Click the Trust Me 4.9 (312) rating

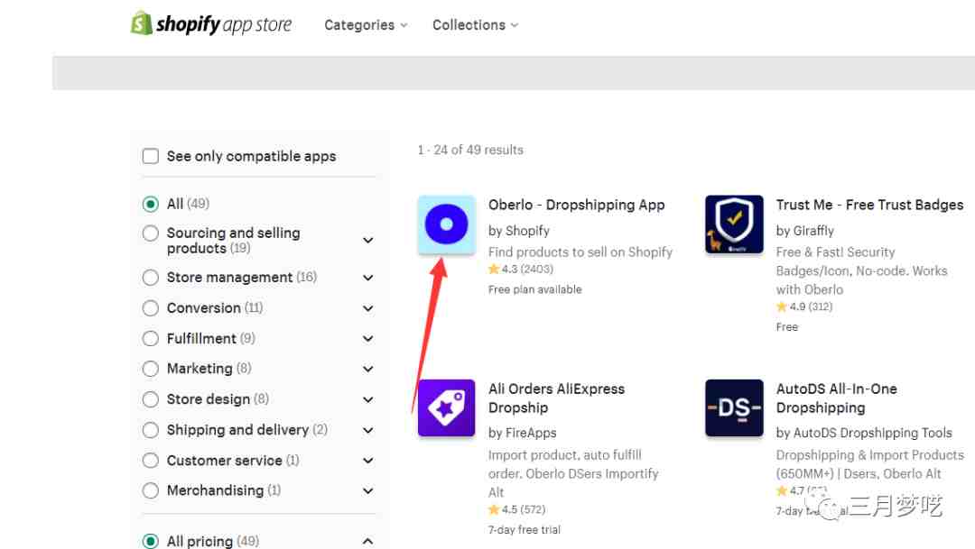804,307
